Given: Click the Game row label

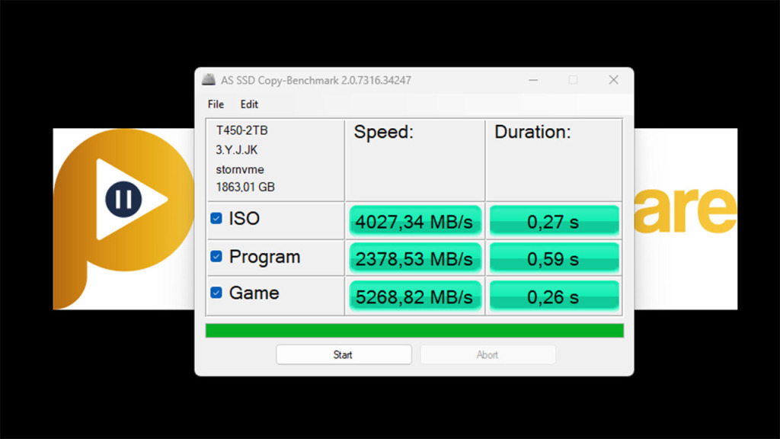Looking at the screenshot, I should [254, 293].
